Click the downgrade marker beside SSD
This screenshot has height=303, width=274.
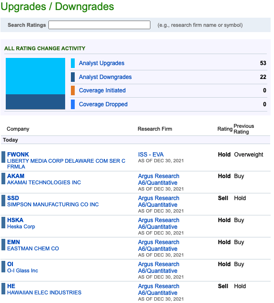point(3,201)
